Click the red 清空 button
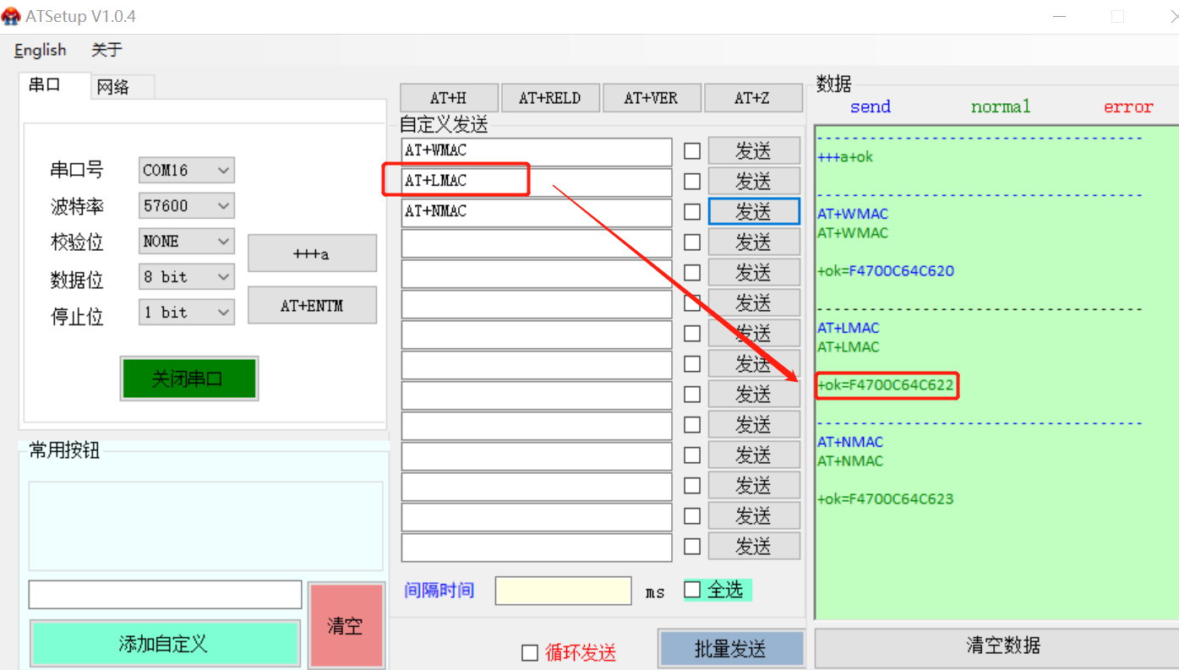Screen dimensions: 1179x670 (345, 626)
